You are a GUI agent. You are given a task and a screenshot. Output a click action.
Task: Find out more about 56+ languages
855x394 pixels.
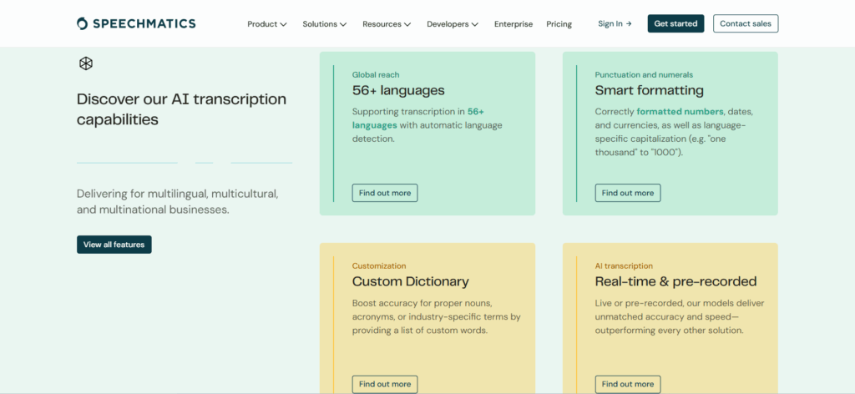[x=384, y=193]
